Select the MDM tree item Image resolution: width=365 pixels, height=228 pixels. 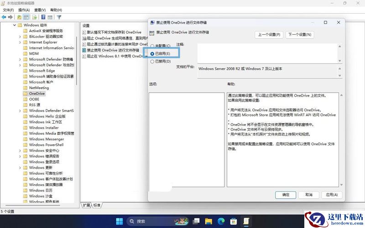point(34,53)
